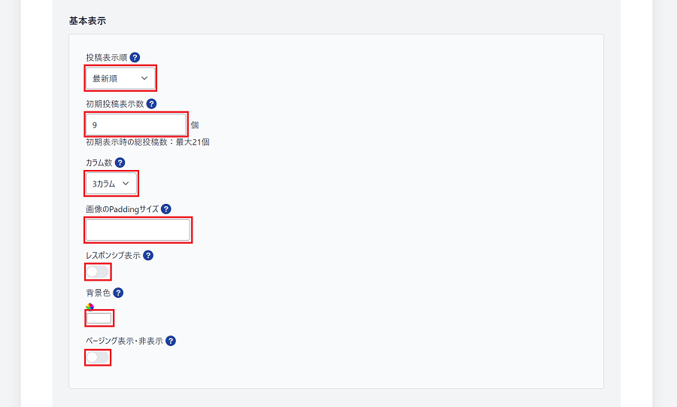Open help icon next to 投稿表示順
Image resolution: width=677 pixels, height=407 pixels.
[135, 57]
